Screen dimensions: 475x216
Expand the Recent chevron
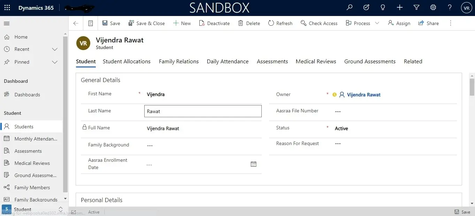[x=55, y=49]
